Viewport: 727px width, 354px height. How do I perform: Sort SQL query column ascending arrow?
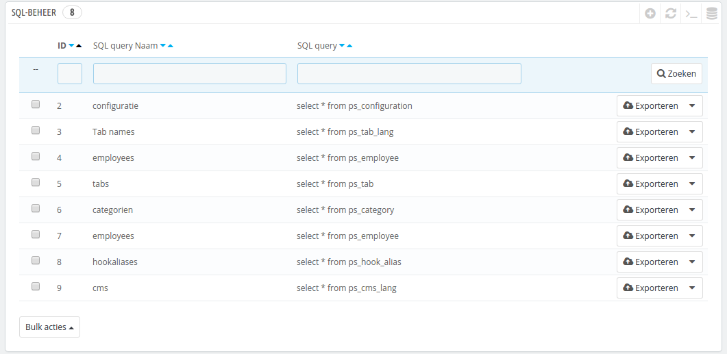pos(349,46)
